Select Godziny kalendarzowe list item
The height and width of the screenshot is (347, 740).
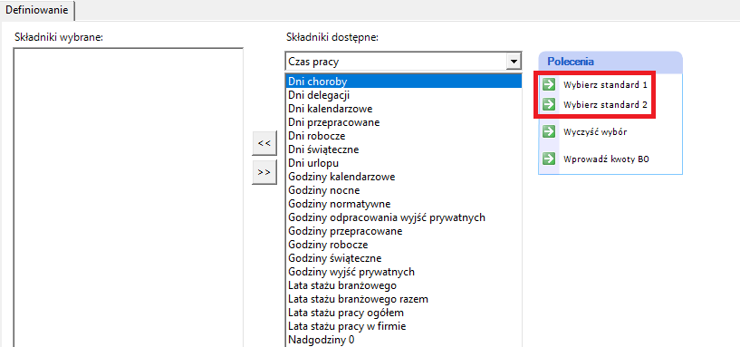click(x=403, y=177)
